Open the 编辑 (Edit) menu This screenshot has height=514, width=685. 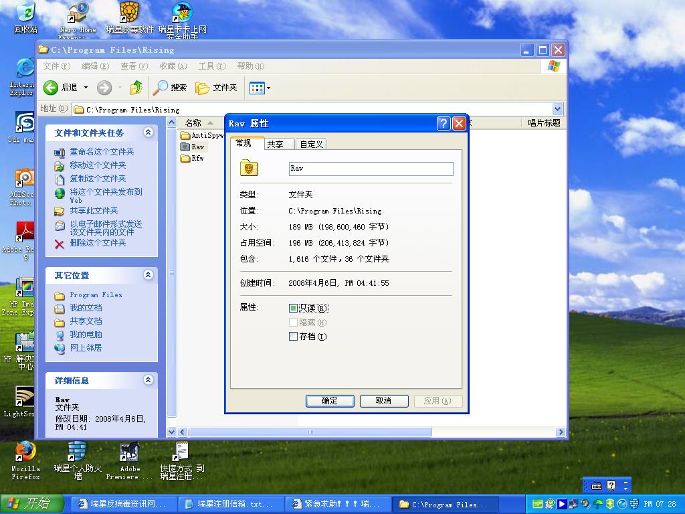[x=95, y=66]
